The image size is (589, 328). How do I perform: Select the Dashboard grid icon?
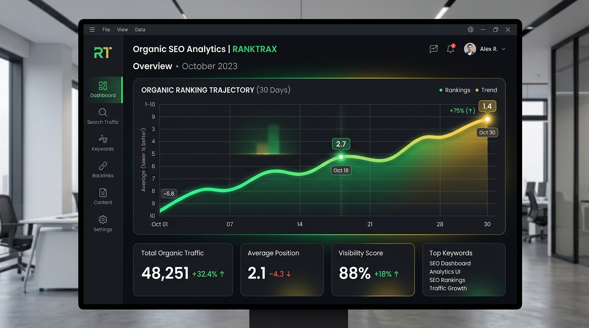coord(103,85)
